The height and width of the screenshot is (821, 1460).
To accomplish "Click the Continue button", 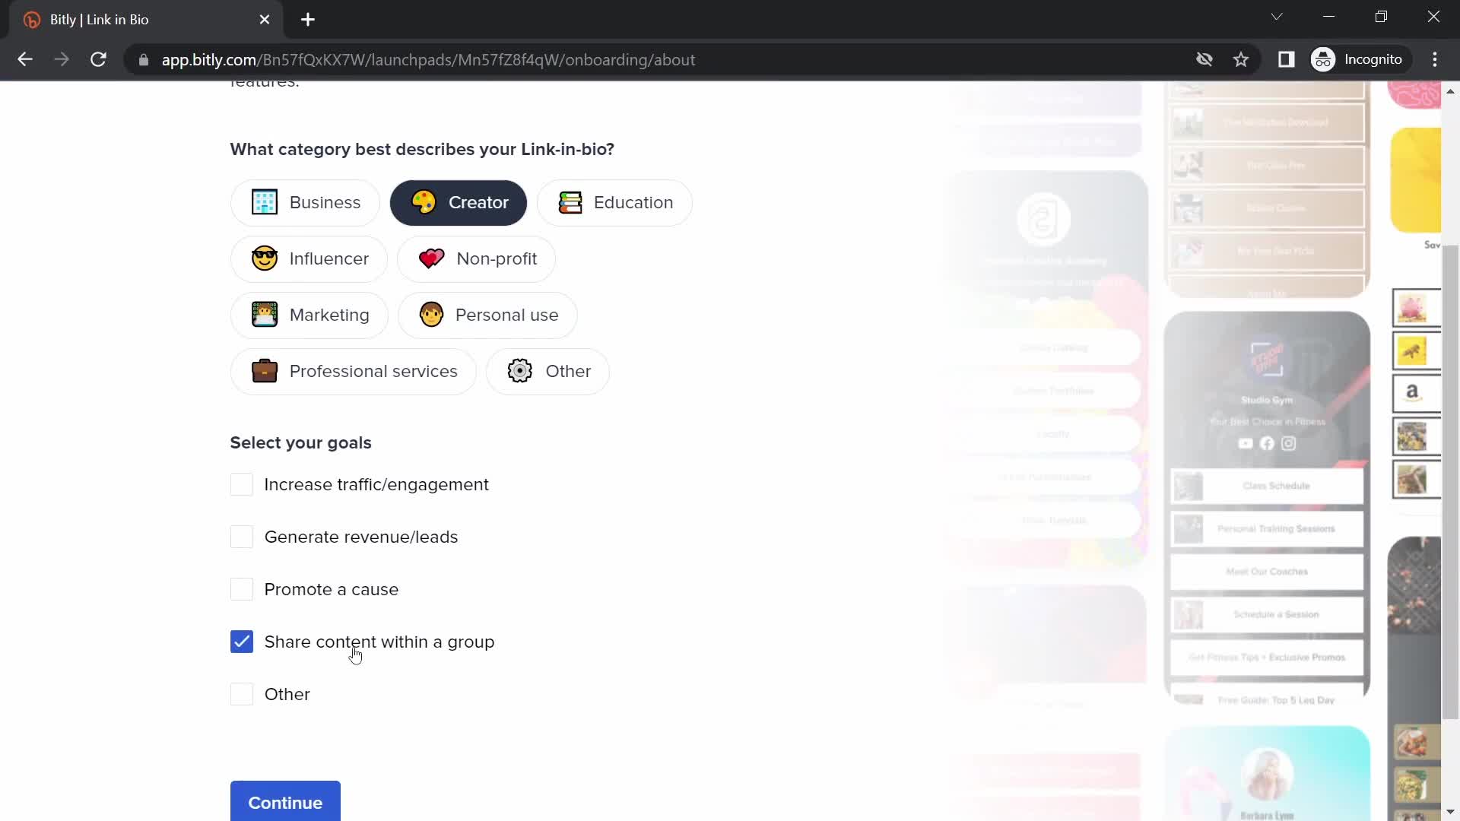I will click(x=286, y=802).
